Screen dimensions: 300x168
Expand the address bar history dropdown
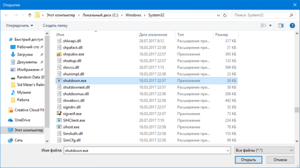(x=217, y=15)
